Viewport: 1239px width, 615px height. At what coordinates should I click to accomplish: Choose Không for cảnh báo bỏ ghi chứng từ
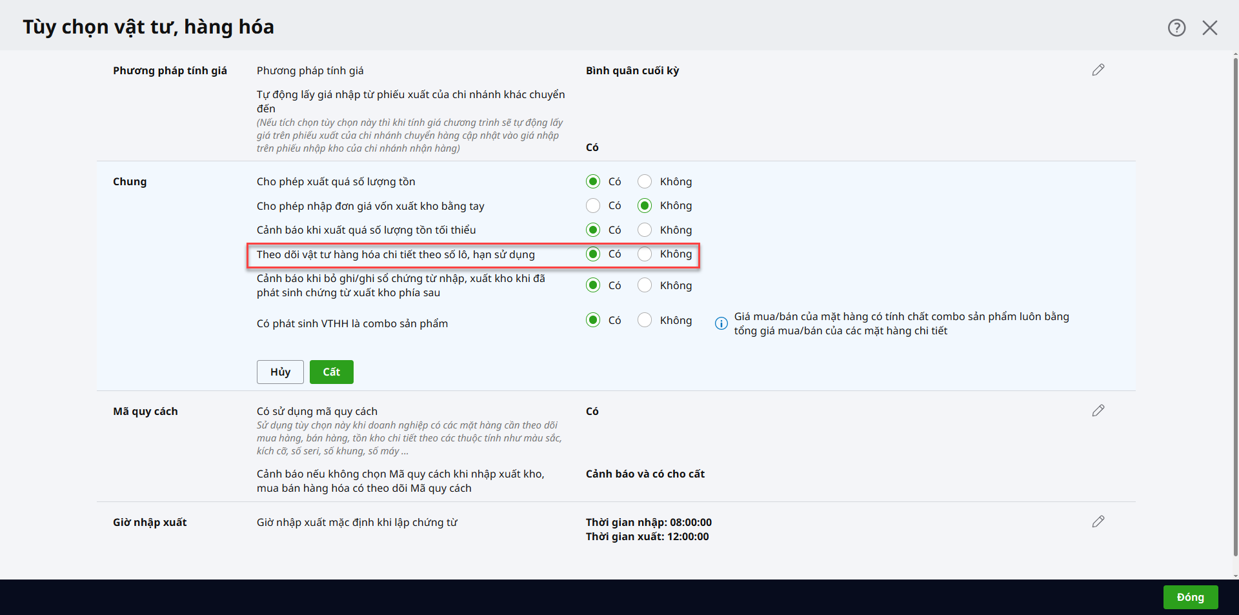pyautogui.click(x=645, y=285)
